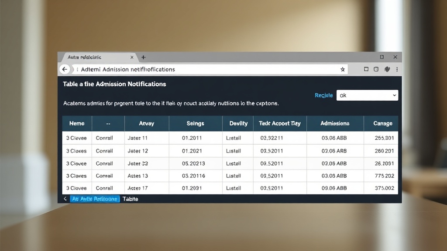Open the browser three-dot menu

(x=397, y=69)
